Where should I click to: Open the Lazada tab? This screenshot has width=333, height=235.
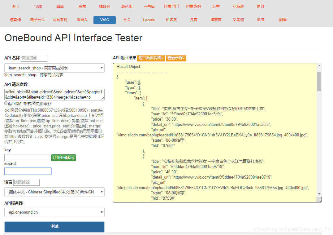point(149,20)
